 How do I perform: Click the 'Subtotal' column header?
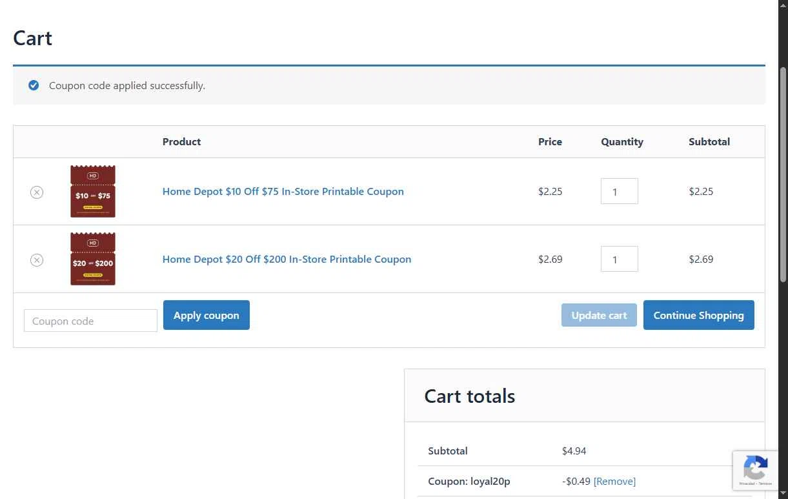point(709,141)
